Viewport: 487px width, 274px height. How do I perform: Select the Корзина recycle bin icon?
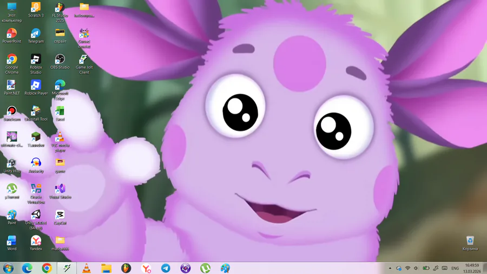point(470,243)
